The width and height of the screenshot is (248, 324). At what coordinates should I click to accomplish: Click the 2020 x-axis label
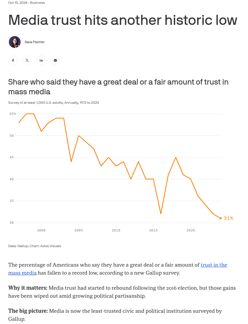coord(191,230)
